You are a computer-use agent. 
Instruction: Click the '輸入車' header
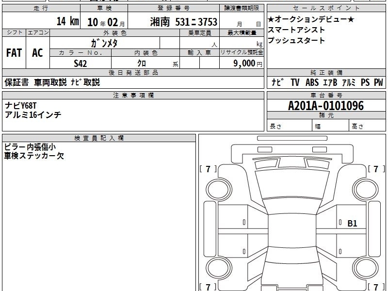click(x=199, y=53)
